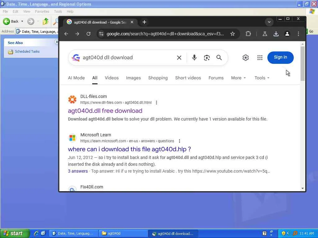The width and height of the screenshot is (318, 238).
Task: Clear the Google search box
Action: 179,58
